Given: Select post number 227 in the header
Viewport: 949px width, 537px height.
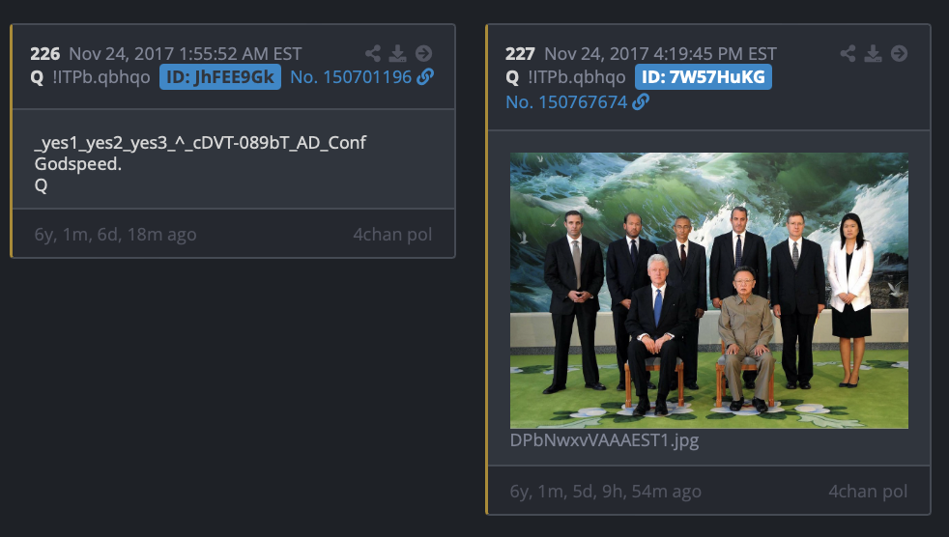Looking at the screenshot, I should pyautogui.click(x=521, y=54).
